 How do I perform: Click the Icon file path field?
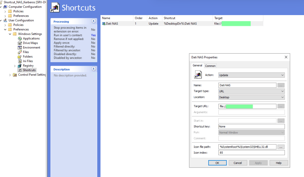coord(247,147)
